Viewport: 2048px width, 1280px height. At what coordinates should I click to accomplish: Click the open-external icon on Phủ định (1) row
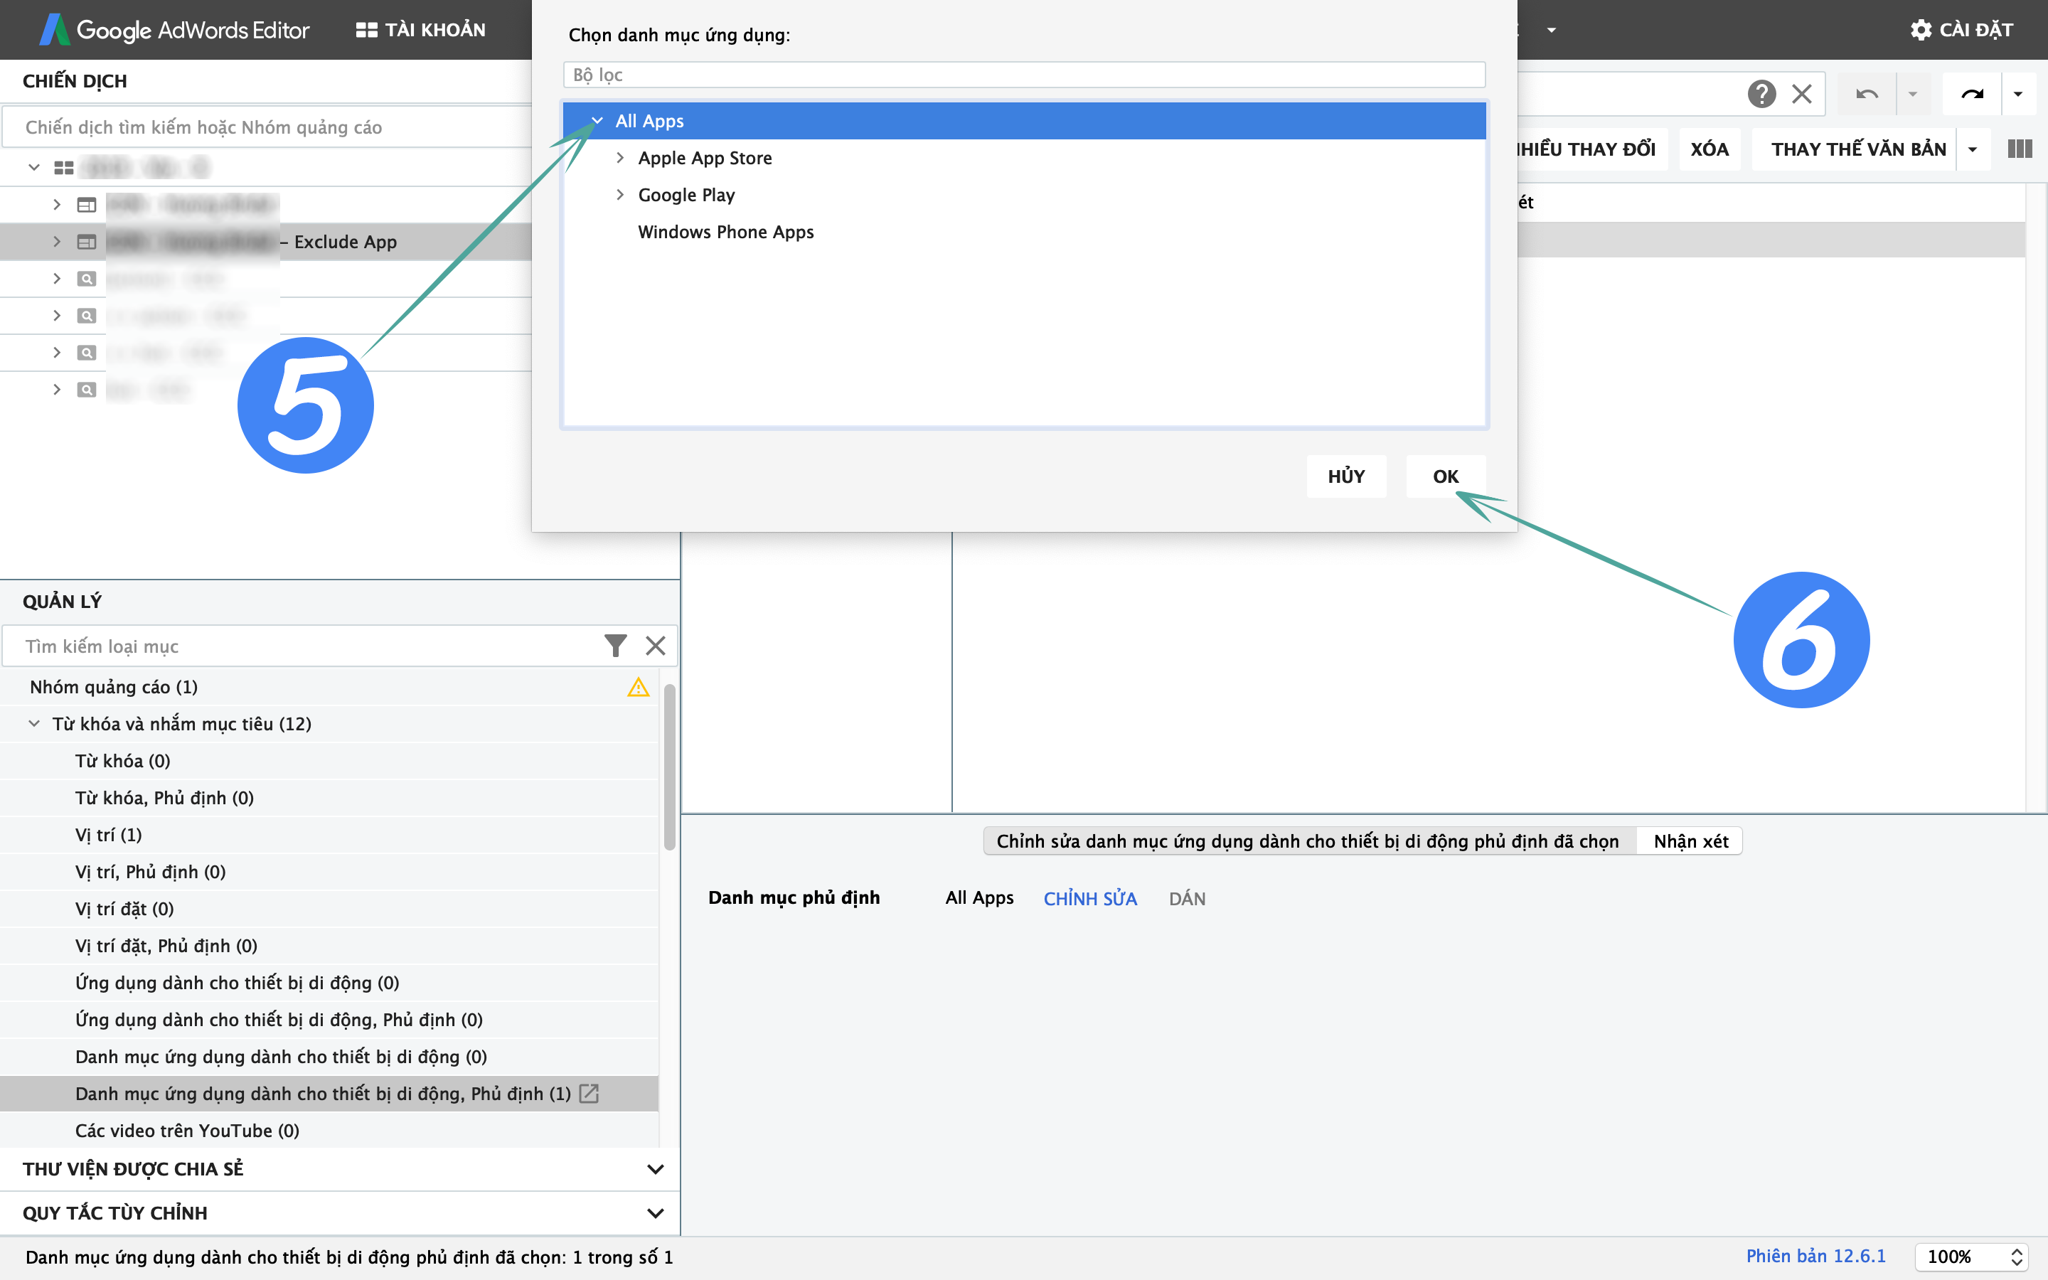pos(589,1094)
